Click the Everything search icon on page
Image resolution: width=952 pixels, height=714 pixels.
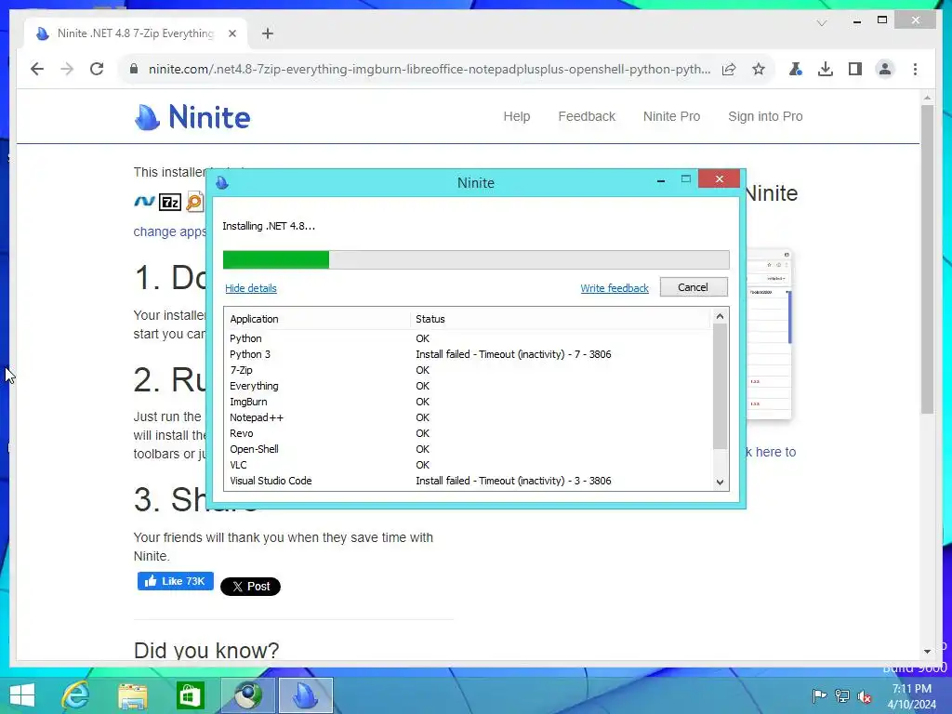tap(195, 202)
